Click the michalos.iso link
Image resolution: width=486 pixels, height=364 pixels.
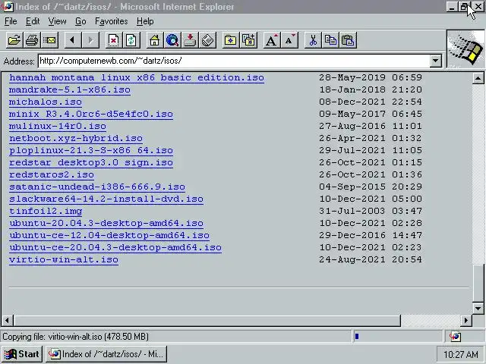46,102
